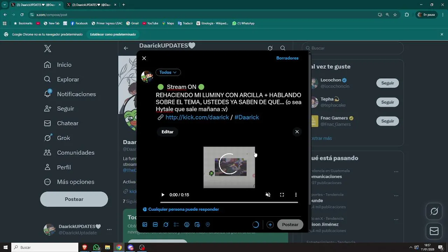This screenshot has width=448, height=252.
Task: Open more options for Comunicaciones trend
Action: tap(396, 172)
